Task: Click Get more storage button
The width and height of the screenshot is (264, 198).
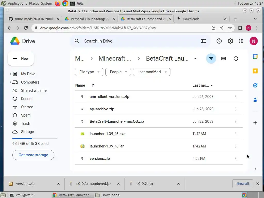Action: (33, 155)
